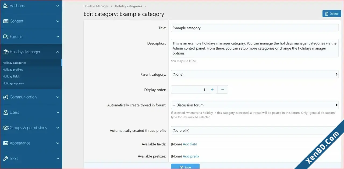Click the Tools wrench icon
The image size is (344, 169).
tap(5, 159)
